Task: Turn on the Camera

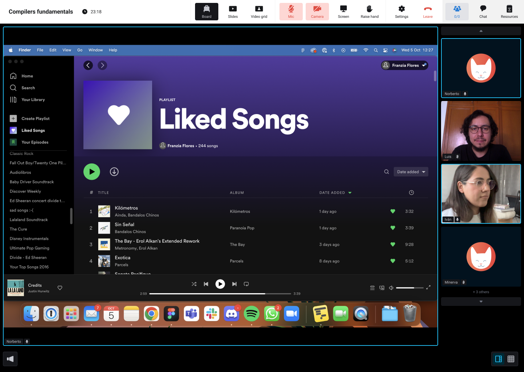Action: (x=317, y=12)
